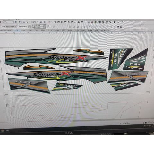
Task: Click the diagonal double-arrow icon in top toolbar
Action: coord(75,22)
